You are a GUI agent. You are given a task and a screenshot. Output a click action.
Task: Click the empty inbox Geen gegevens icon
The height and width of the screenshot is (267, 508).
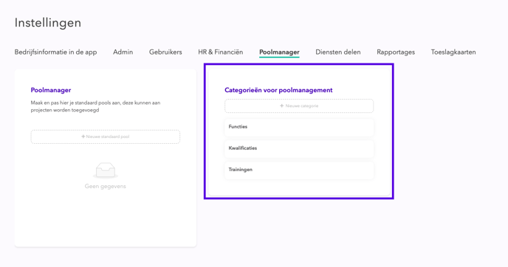coord(106,170)
